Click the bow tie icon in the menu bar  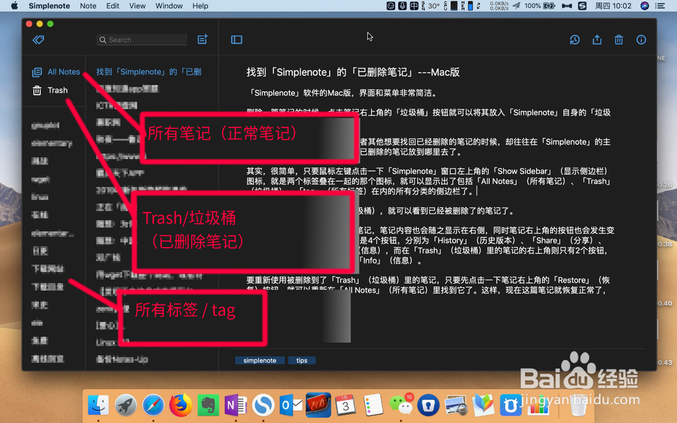567,5
